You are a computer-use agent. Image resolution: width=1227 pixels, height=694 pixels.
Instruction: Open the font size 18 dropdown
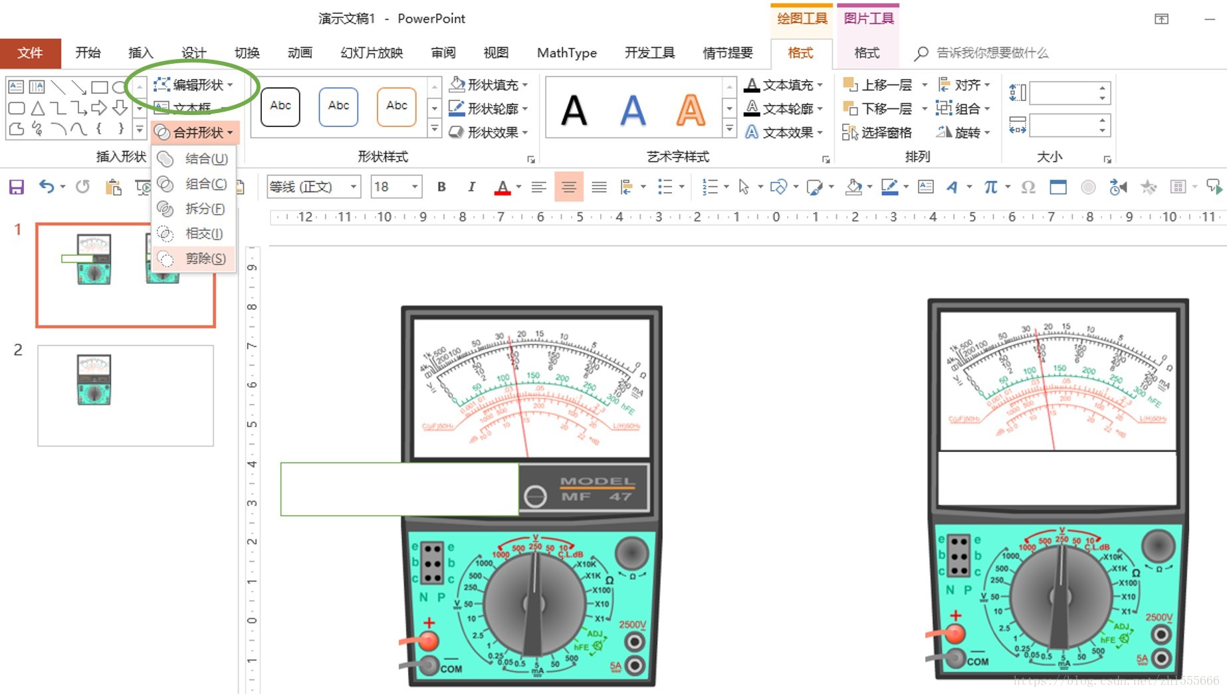[415, 187]
